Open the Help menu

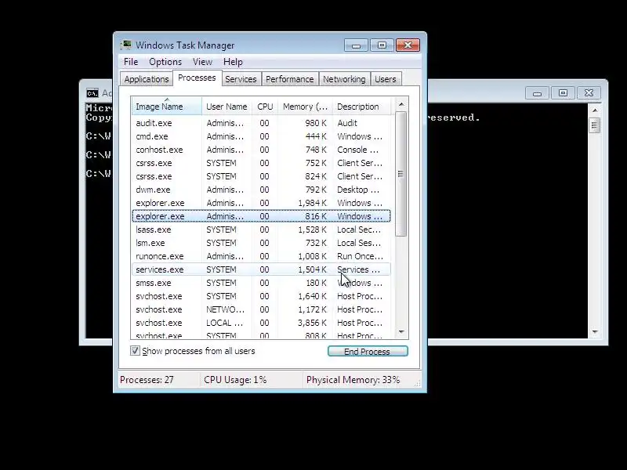point(233,62)
